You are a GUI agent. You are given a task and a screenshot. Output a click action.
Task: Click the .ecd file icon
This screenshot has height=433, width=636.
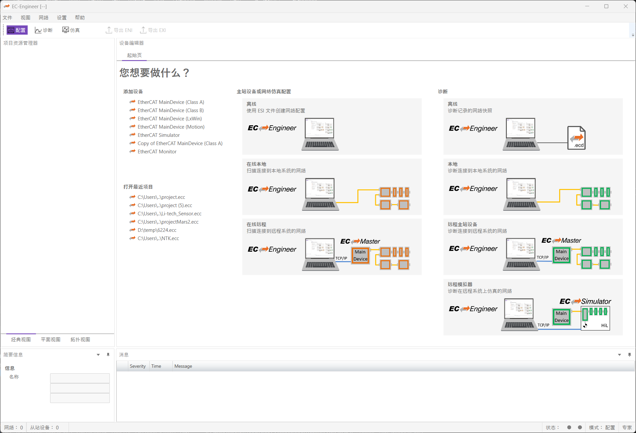(576, 138)
